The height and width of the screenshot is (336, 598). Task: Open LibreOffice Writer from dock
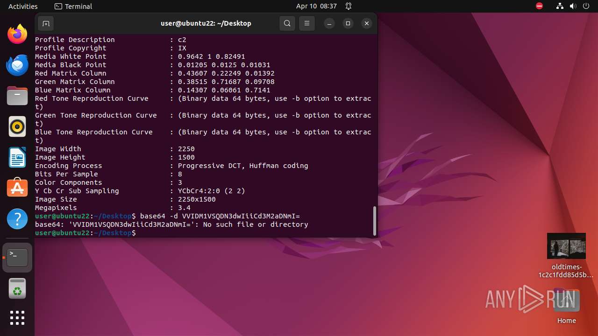[x=17, y=157]
